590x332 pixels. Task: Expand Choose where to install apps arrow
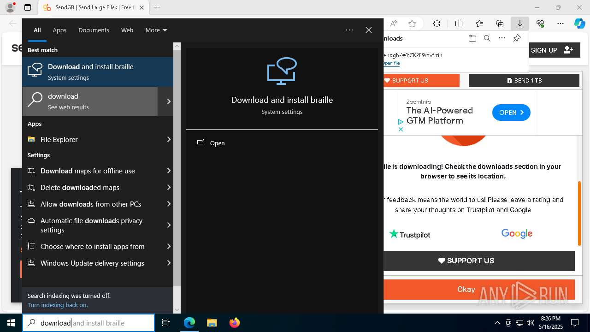(x=169, y=246)
